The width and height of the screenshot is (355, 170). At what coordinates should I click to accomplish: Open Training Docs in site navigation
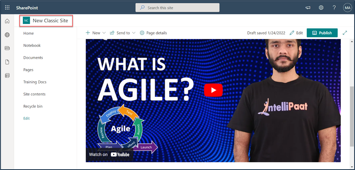coord(35,82)
